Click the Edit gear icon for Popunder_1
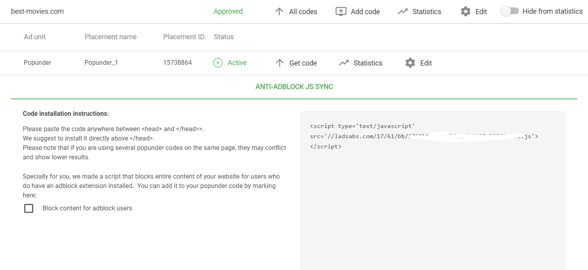The height and width of the screenshot is (270, 588). coord(409,62)
